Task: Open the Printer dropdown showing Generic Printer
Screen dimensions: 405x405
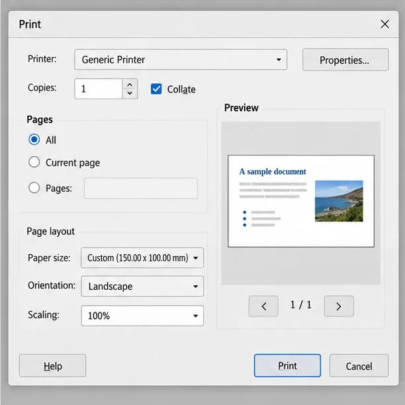Action: pyautogui.click(x=181, y=60)
